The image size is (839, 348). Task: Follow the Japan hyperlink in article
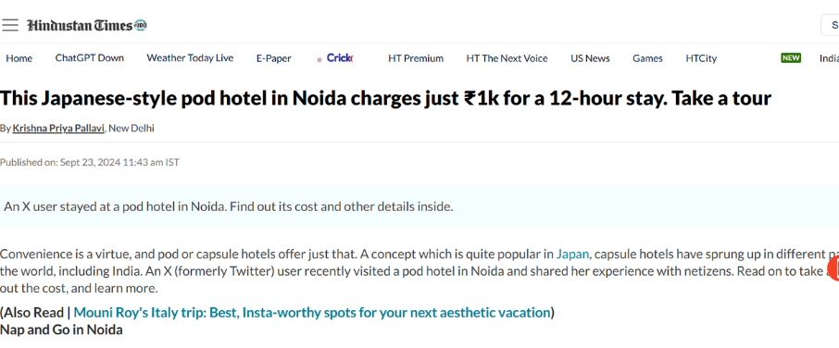[572, 254]
